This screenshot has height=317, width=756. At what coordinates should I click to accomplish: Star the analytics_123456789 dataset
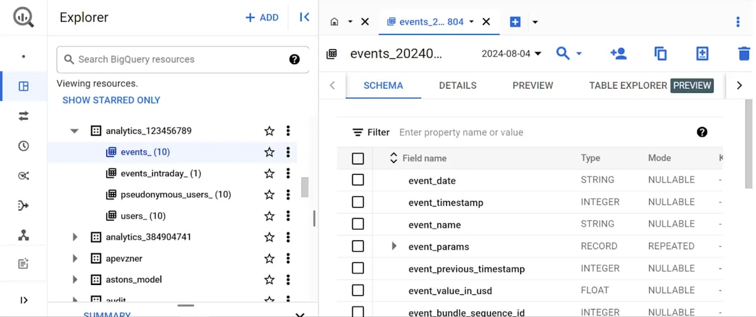(270, 131)
